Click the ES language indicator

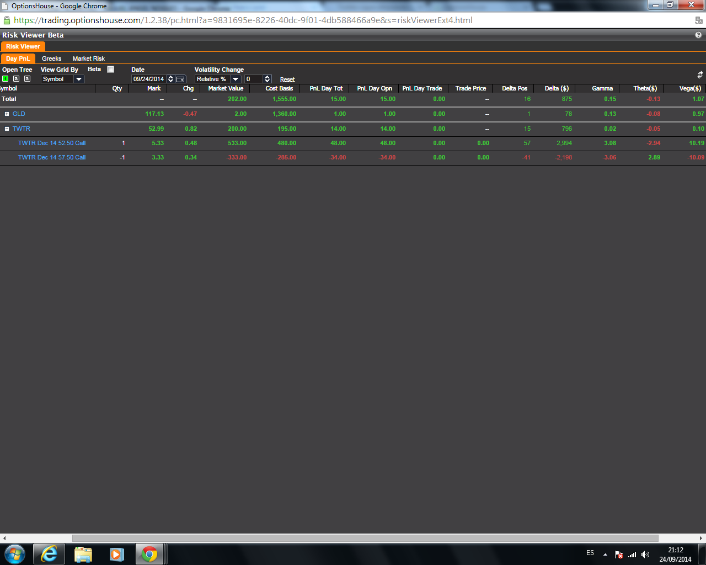[590, 553]
